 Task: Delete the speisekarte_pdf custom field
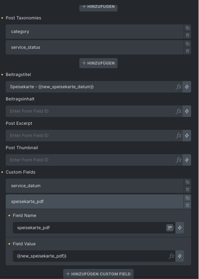[x=188, y=205]
